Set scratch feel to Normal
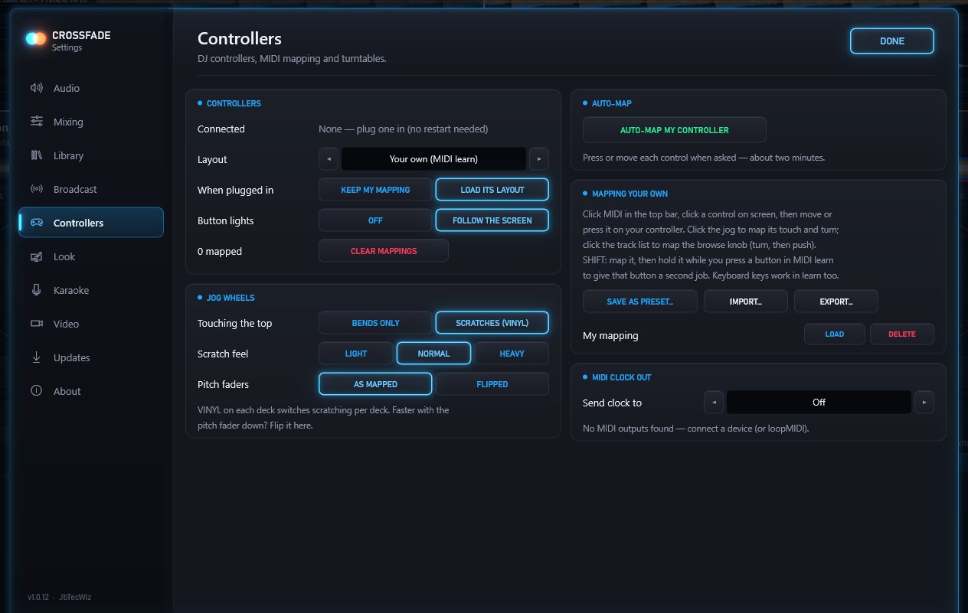968x613 pixels. [x=433, y=354]
